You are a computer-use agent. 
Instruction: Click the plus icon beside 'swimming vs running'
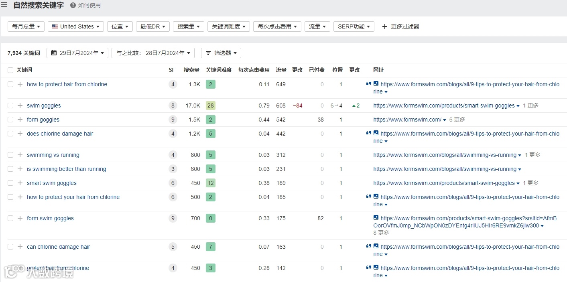click(20, 155)
